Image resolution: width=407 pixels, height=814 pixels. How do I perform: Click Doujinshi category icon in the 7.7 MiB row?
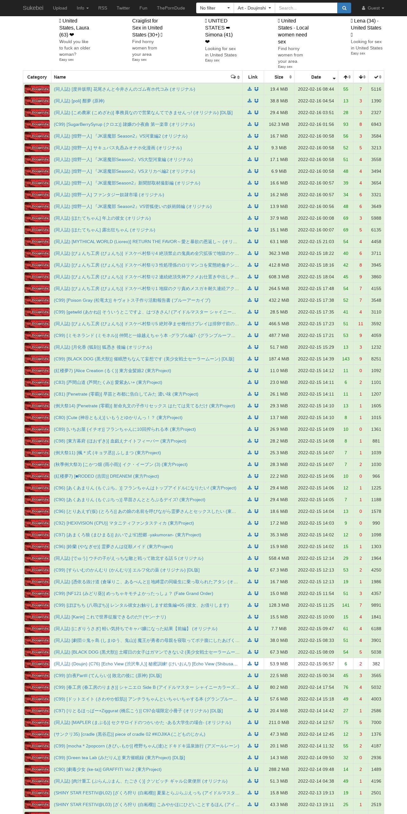click(37, 629)
